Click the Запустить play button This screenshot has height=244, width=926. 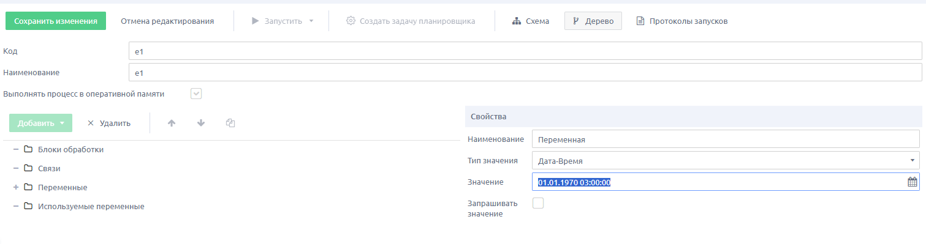tap(276, 21)
